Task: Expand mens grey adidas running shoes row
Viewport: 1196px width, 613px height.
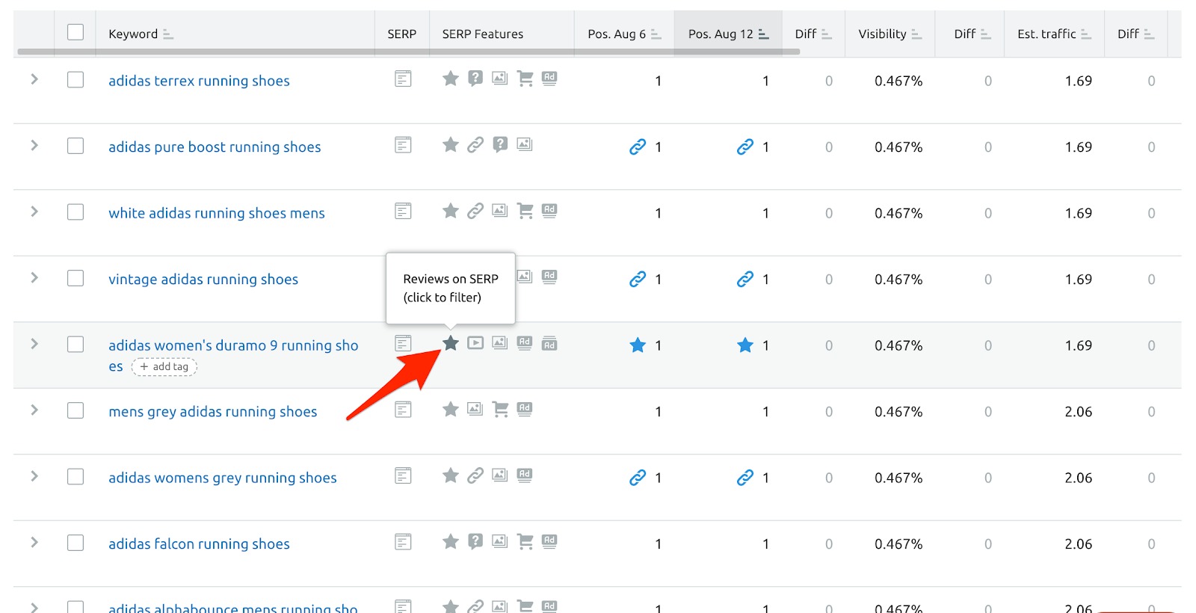Action: point(34,410)
